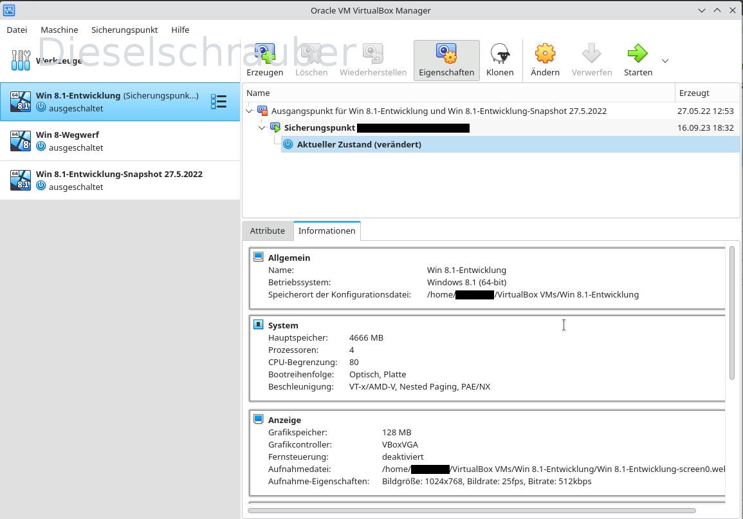Open the tool menu icon of Win 8.1-Entwicklung
The height and width of the screenshot is (519, 743).
pos(219,102)
